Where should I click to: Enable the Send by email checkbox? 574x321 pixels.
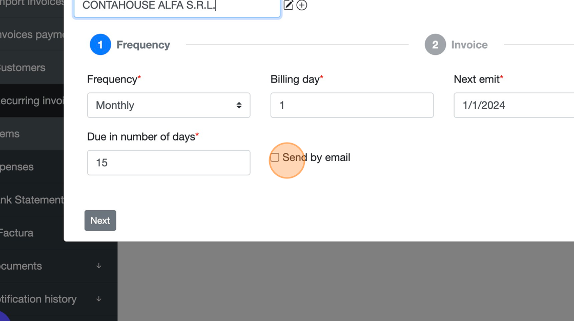point(275,157)
